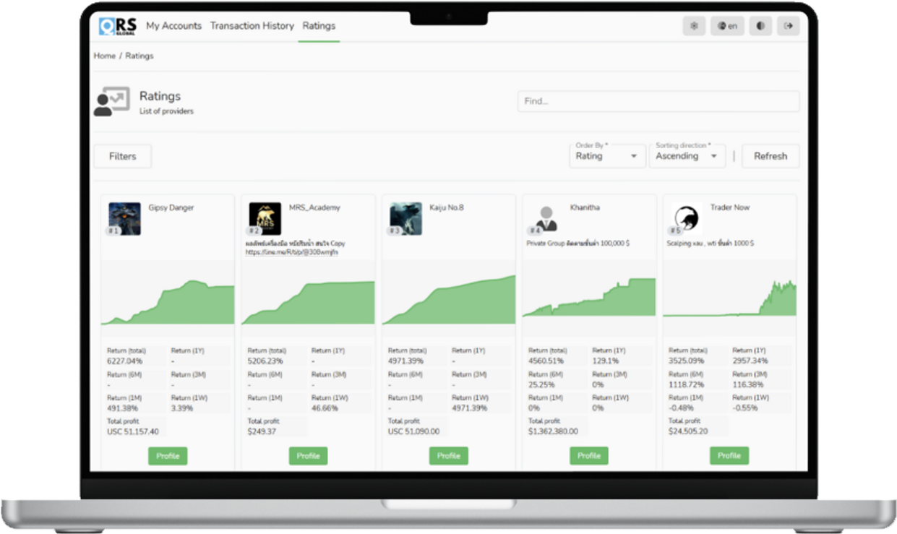Click the MRS_Academy avatar logo

tap(265, 218)
